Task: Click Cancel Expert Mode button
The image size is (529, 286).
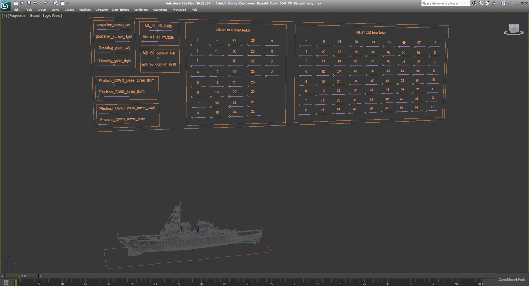Action: pyautogui.click(x=512, y=280)
